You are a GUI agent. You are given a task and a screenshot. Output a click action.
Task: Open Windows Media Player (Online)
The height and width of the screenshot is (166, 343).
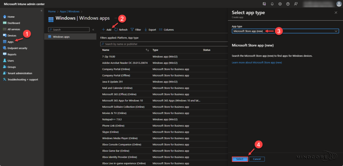point(120,138)
